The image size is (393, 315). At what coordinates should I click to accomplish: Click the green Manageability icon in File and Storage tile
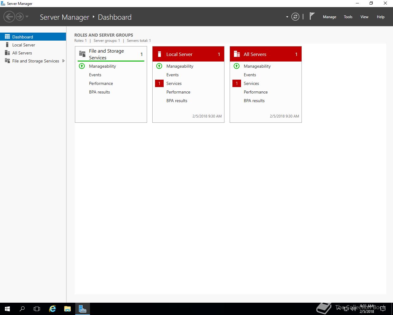(x=82, y=66)
